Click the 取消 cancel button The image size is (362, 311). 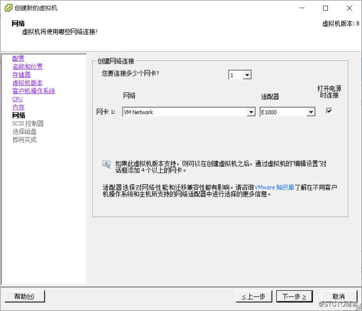[x=339, y=296]
